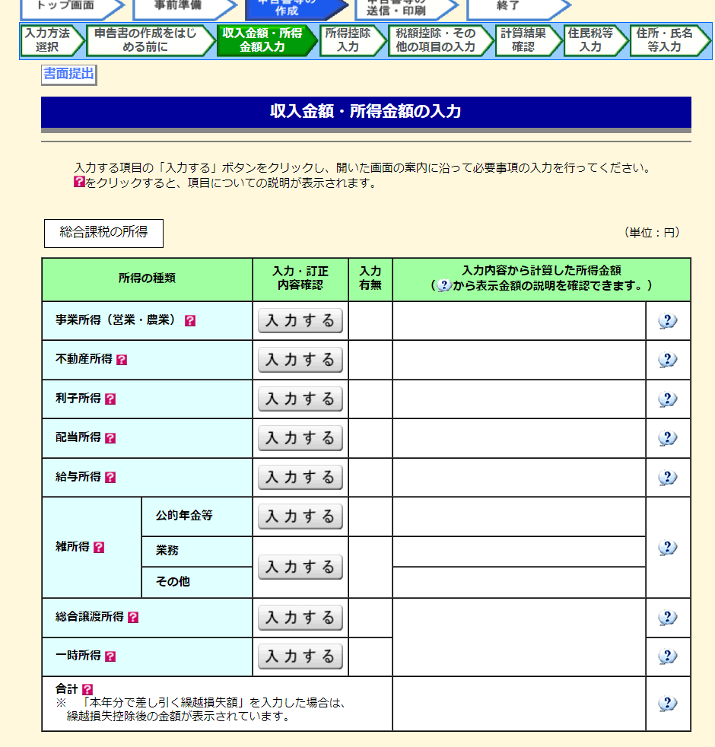Image resolution: width=715 pixels, height=747 pixels.
Task: Click 入力する button for 不動産所得
Action: tap(300, 360)
